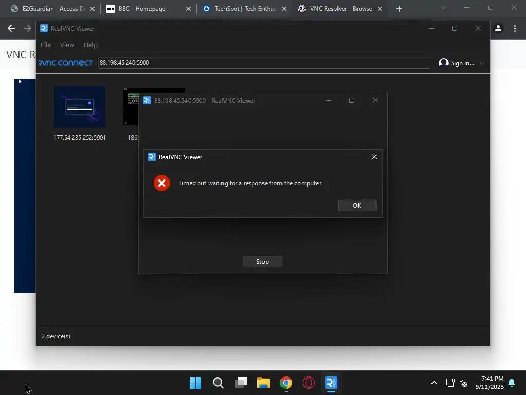Click the RealVNC Viewer main window title icon

44,29
